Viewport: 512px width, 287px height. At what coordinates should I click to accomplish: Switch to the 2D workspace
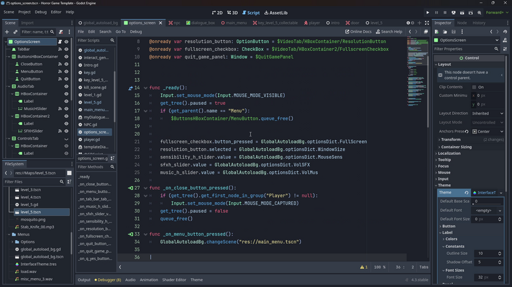[217, 12]
